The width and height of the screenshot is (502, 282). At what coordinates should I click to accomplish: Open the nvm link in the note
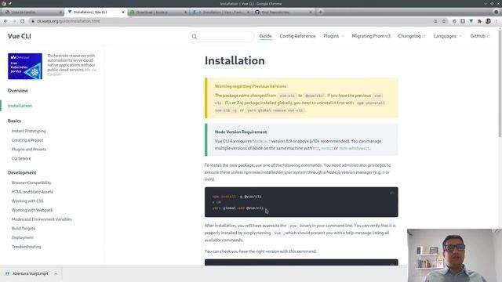coord(326,148)
